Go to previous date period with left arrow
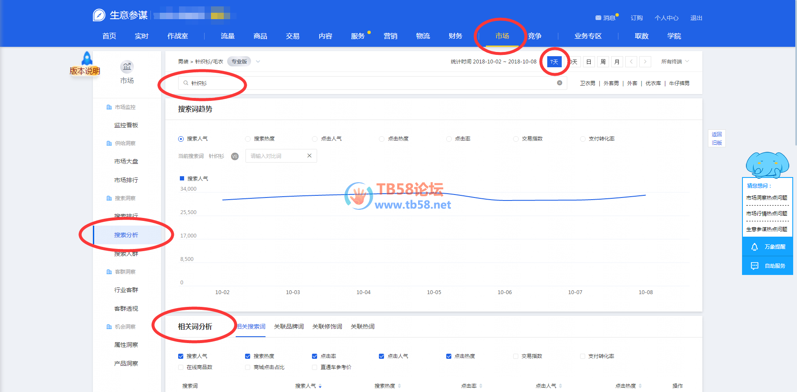This screenshot has height=392, width=797. pyautogui.click(x=631, y=62)
